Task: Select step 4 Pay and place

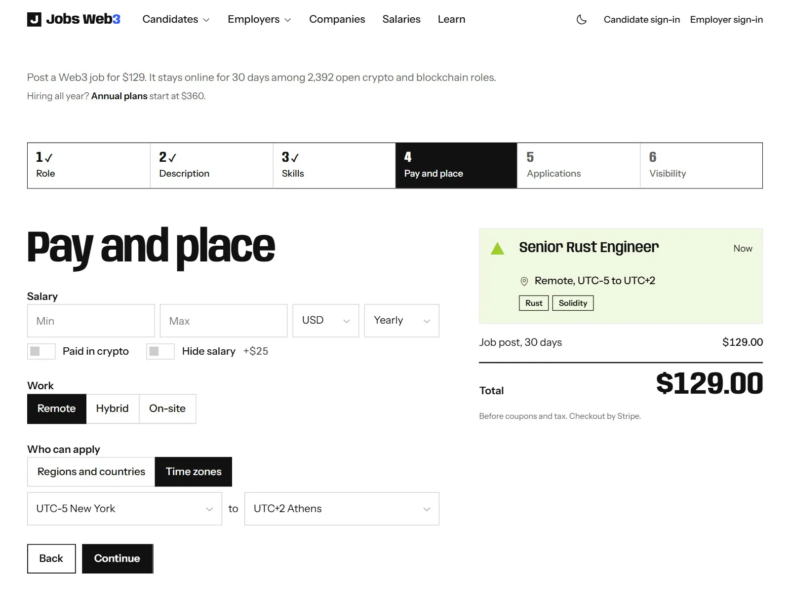Action: point(456,166)
